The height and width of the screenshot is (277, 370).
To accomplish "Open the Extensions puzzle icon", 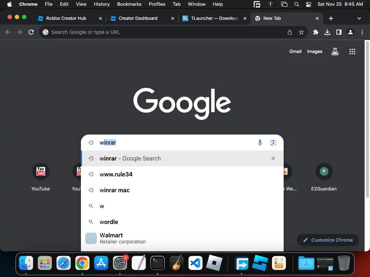I will [315, 32].
